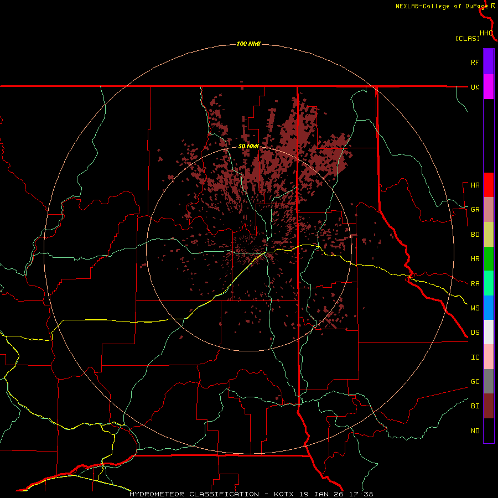Click the HA red legend swatch
Screen dimensions: 498x498
pos(489,185)
